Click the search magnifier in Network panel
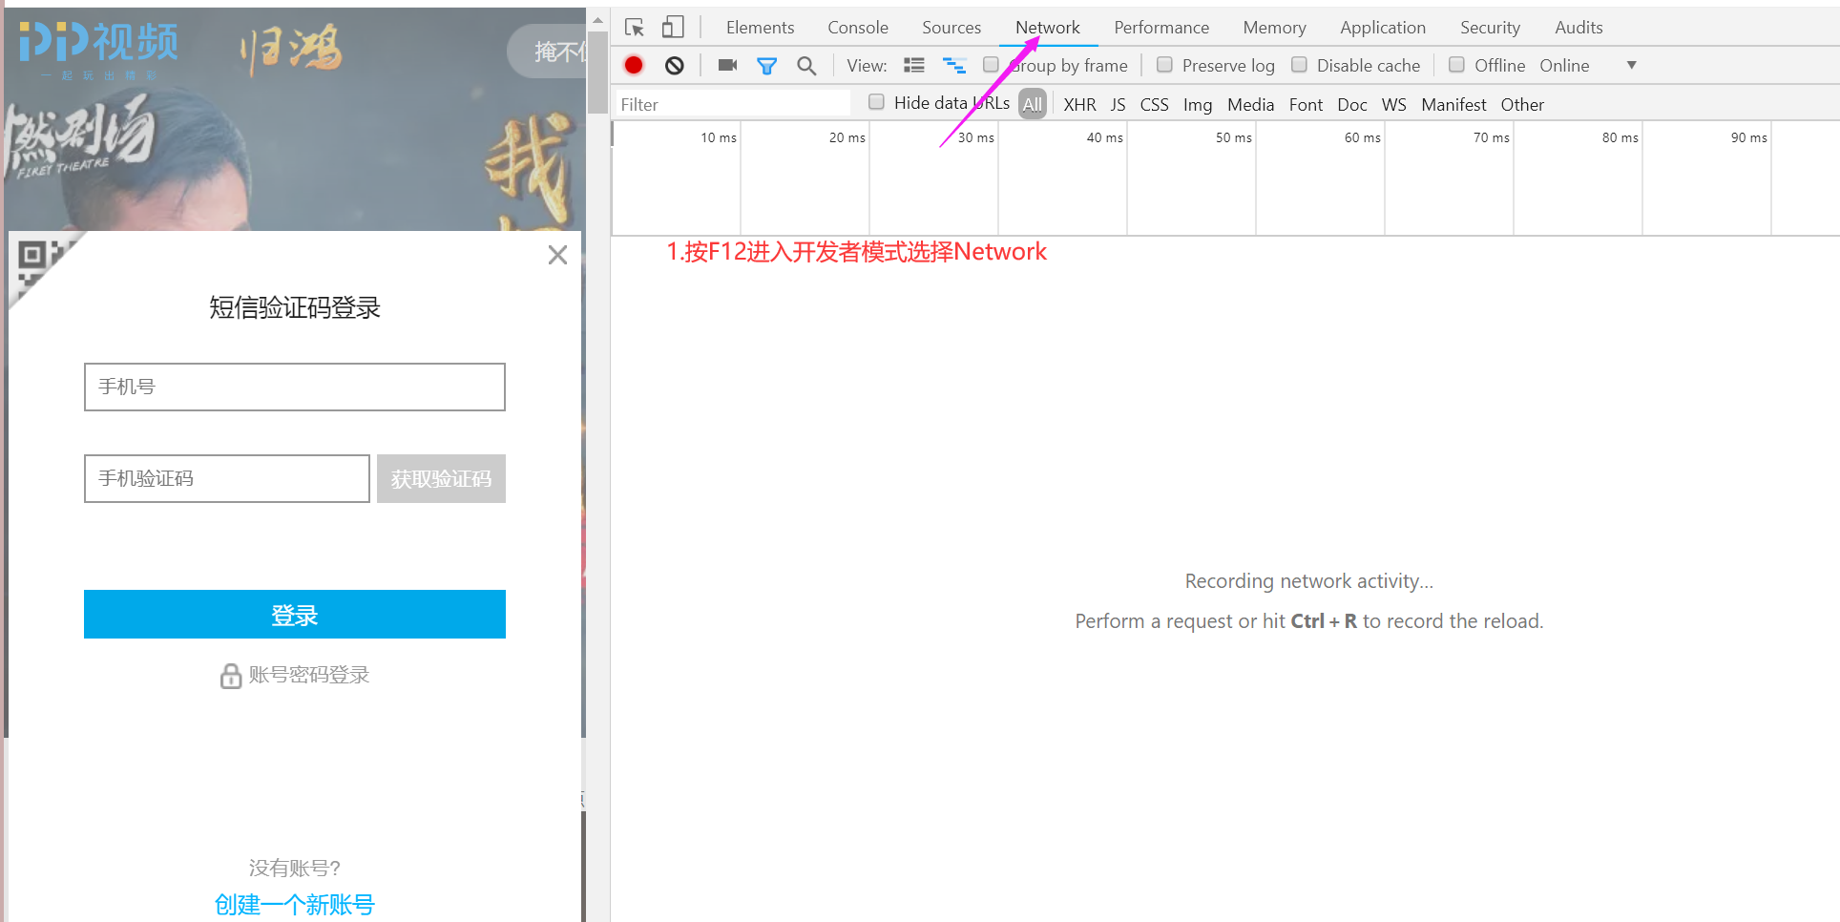Screen dimensions: 1840x922 tap(806, 65)
